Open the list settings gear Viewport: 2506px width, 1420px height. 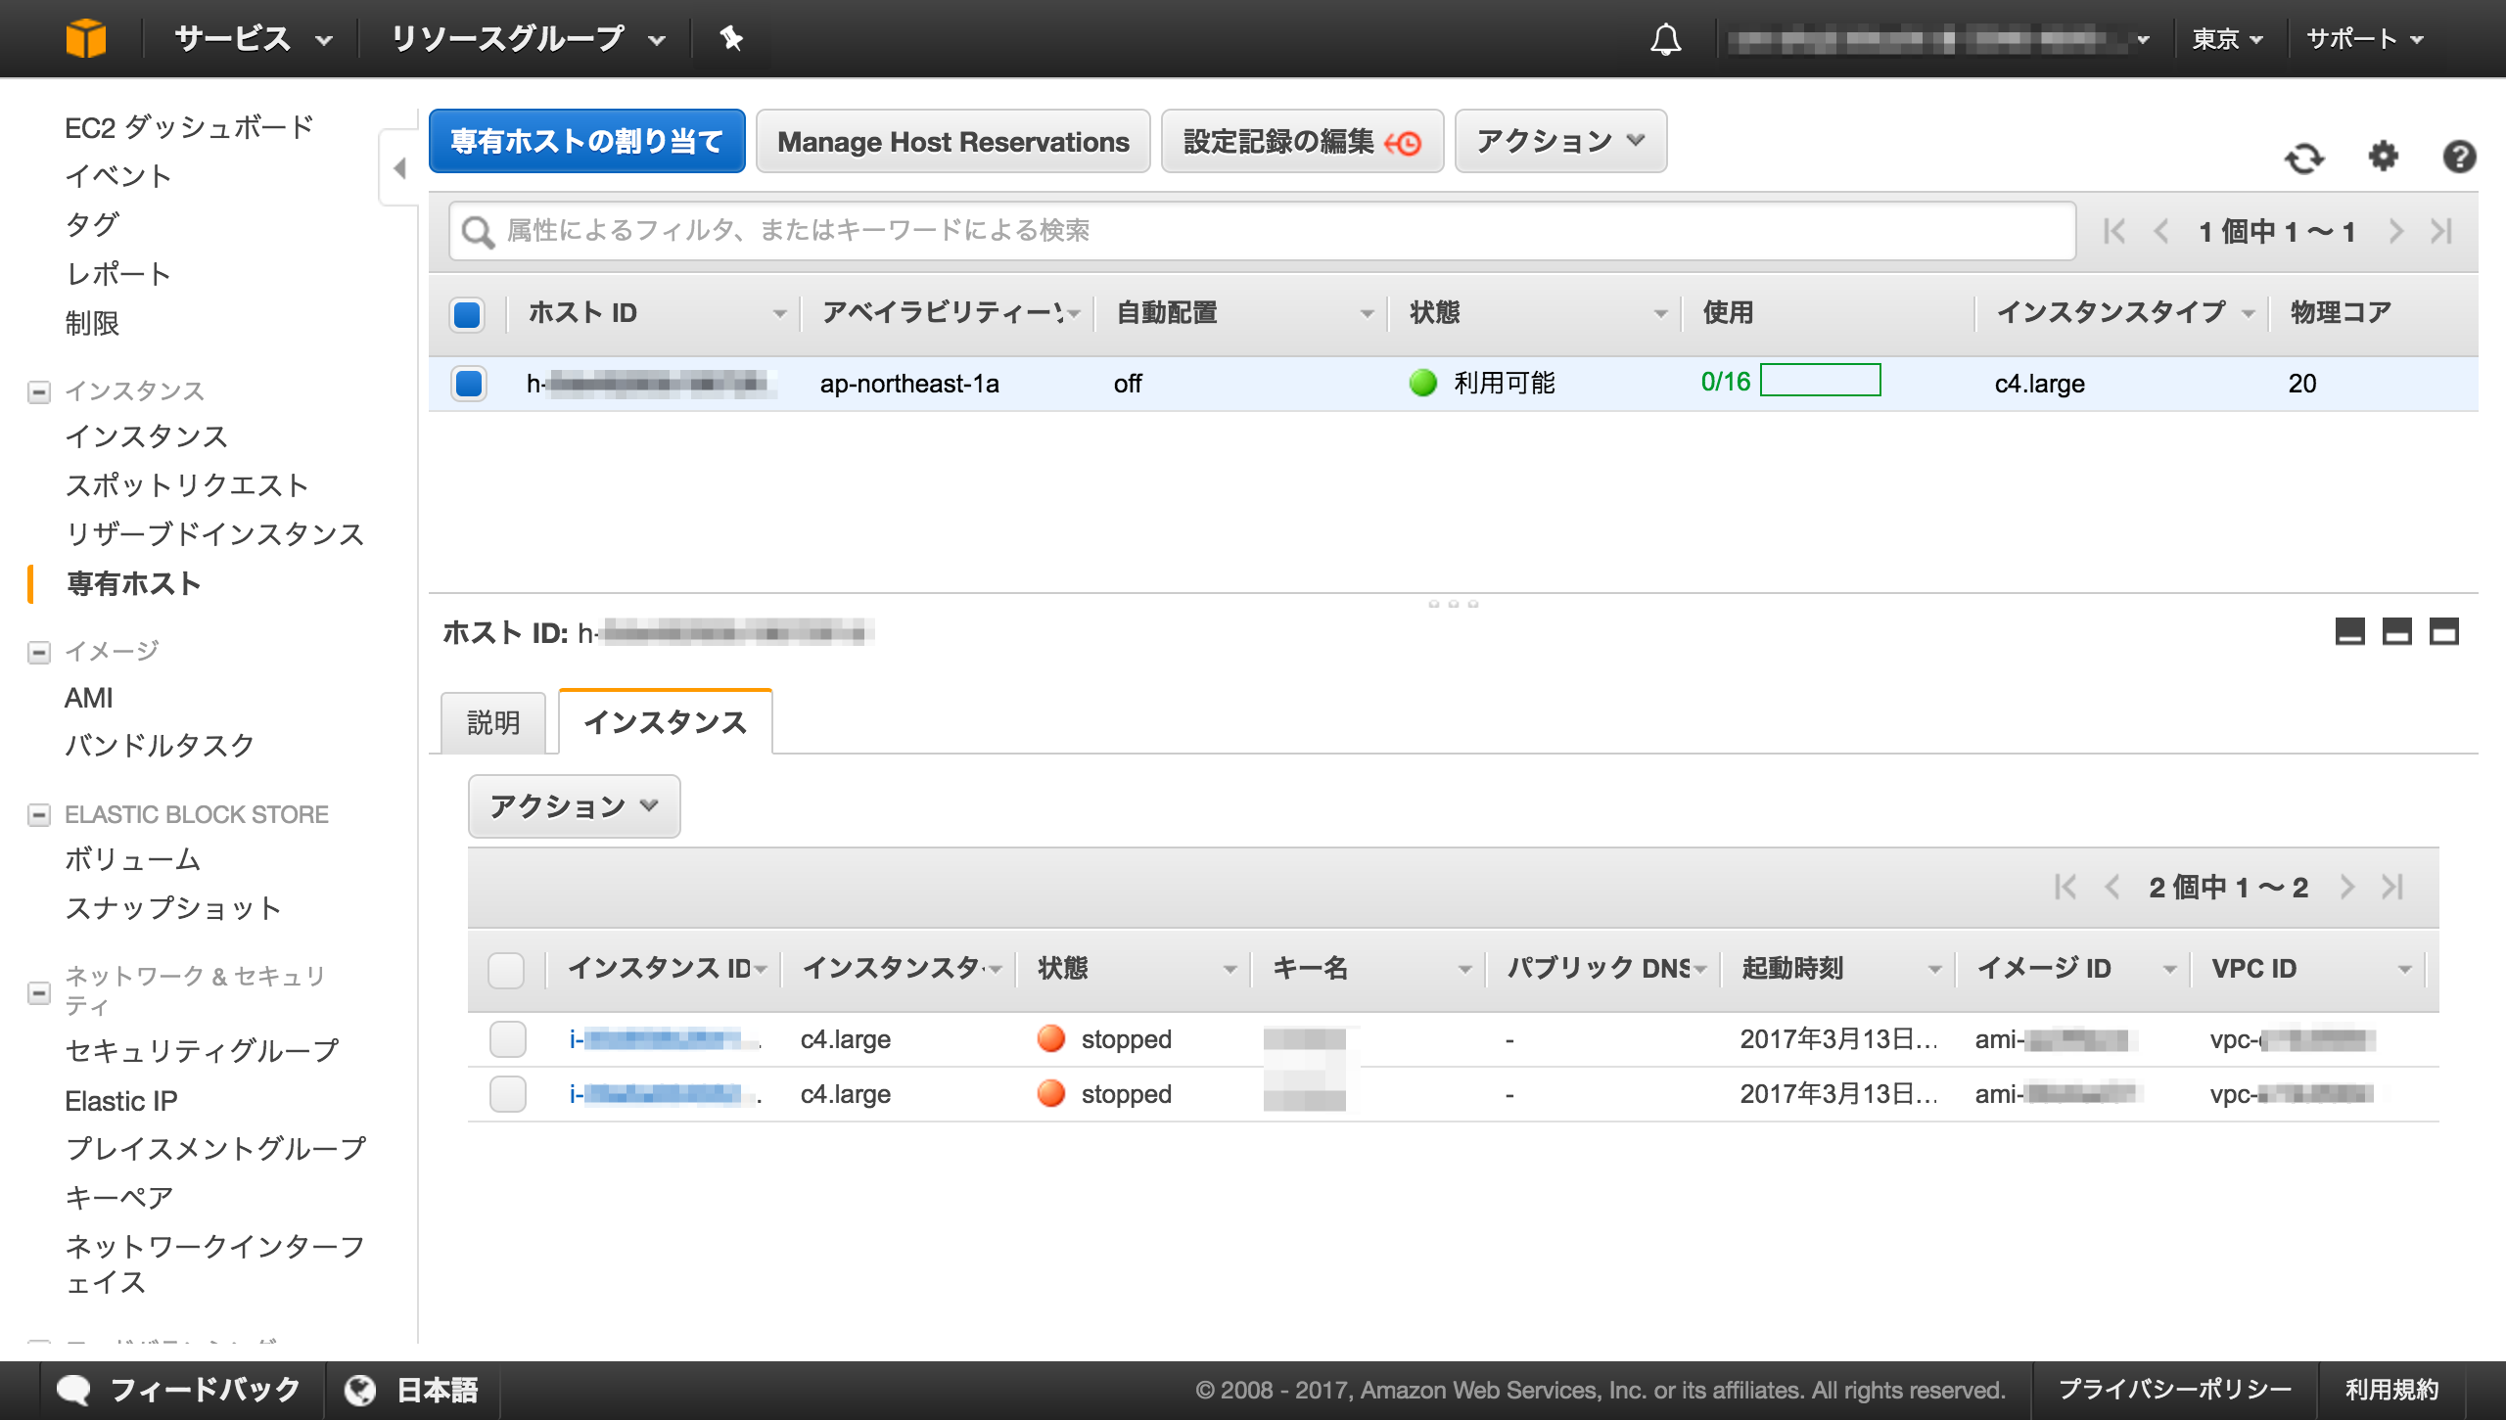[2383, 157]
